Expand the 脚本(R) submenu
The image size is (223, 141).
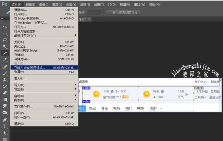[x=76, y=100]
